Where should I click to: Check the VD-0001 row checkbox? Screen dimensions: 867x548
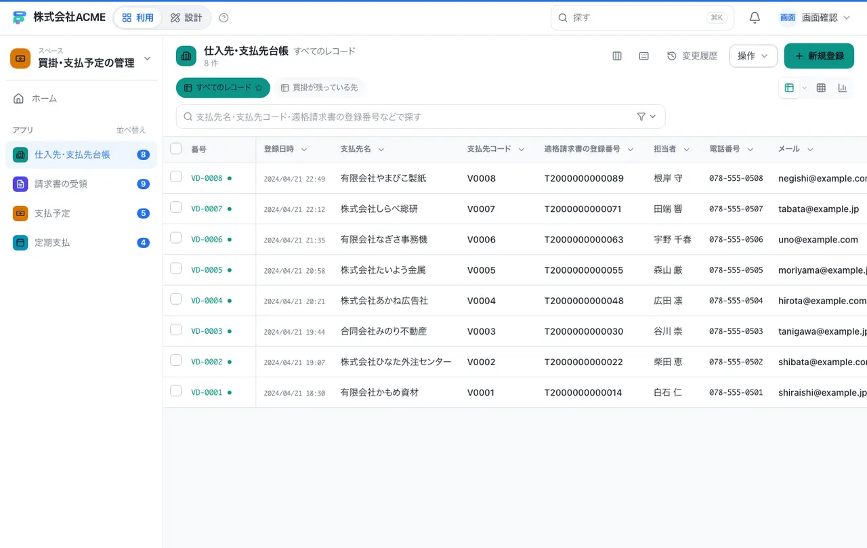click(x=176, y=391)
